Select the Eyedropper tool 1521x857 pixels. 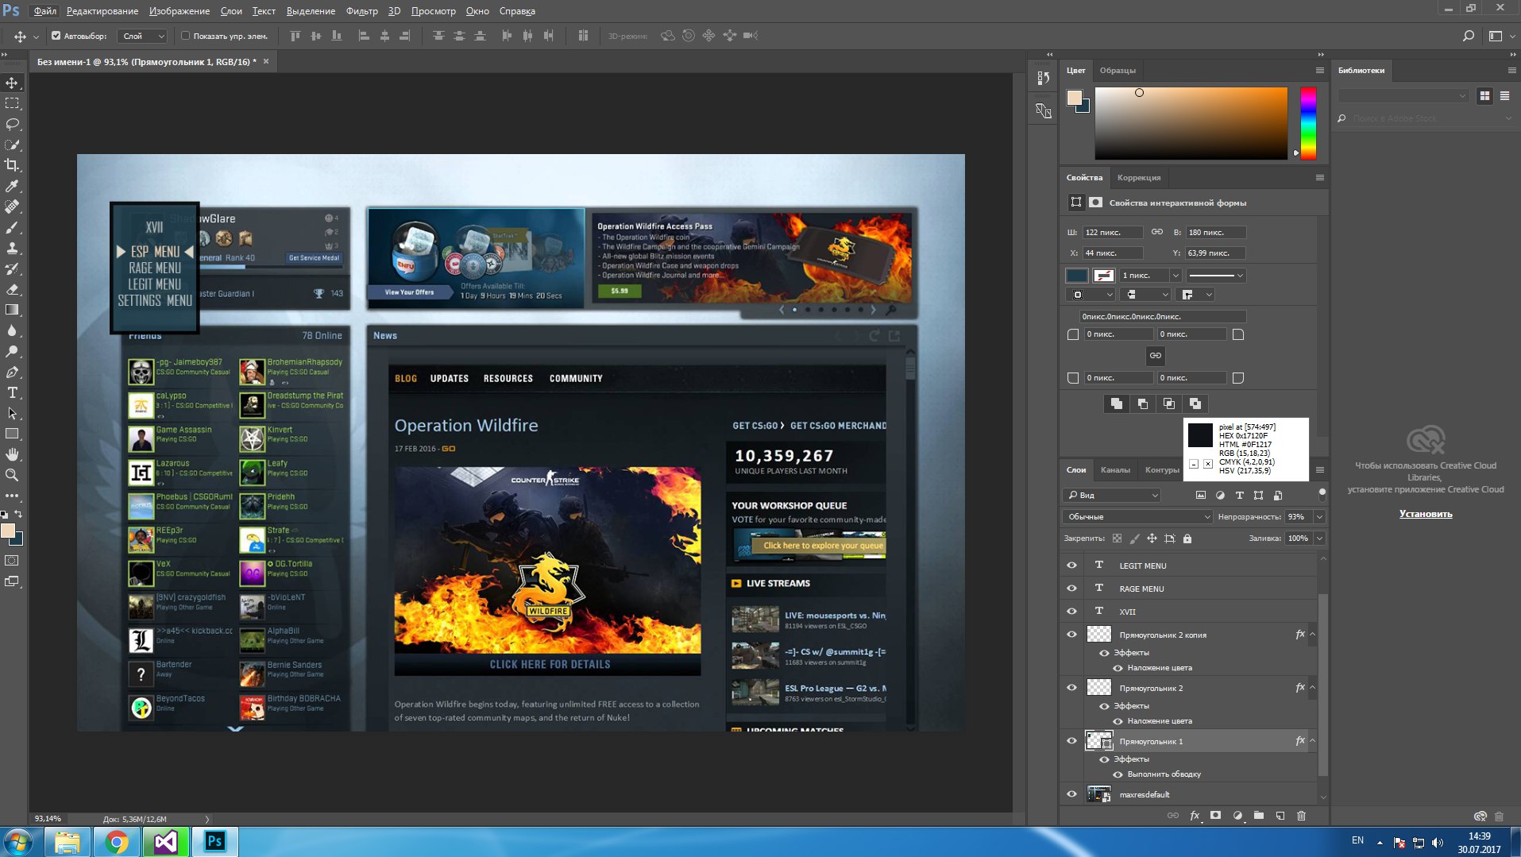click(12, 186)
